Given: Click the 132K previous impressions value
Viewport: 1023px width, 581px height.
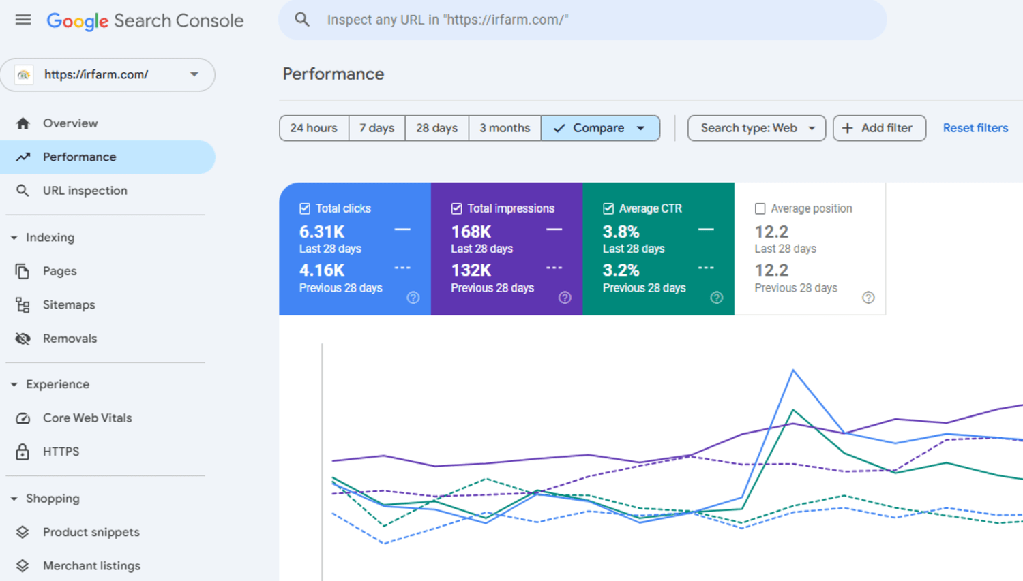Looking at the screenshot, I should point(471,270).
